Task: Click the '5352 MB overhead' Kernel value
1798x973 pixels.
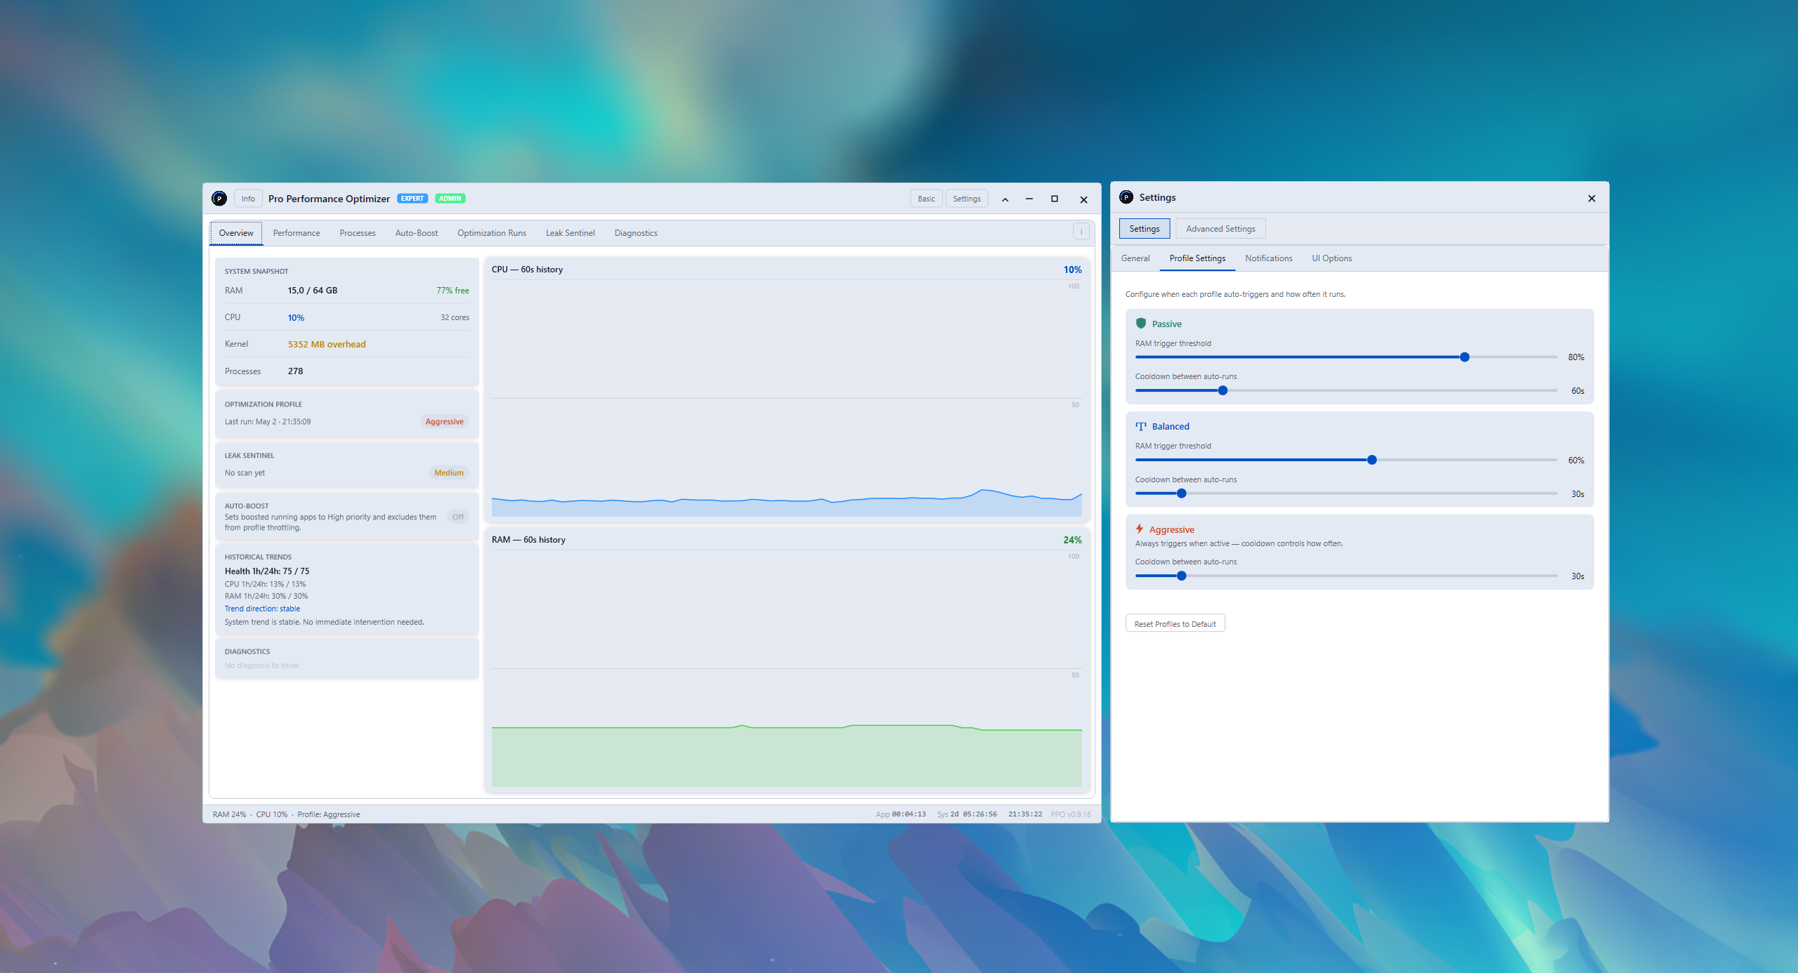Action: pos(327,344)
